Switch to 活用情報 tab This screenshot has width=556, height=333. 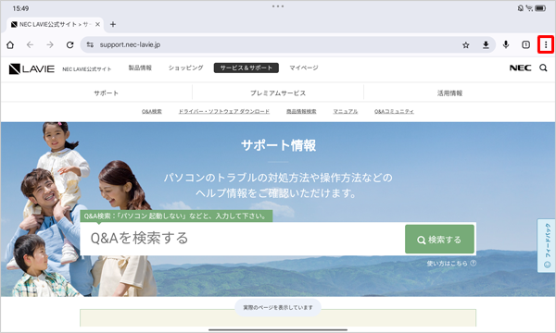pyautogui.click(x=449, y=93)
